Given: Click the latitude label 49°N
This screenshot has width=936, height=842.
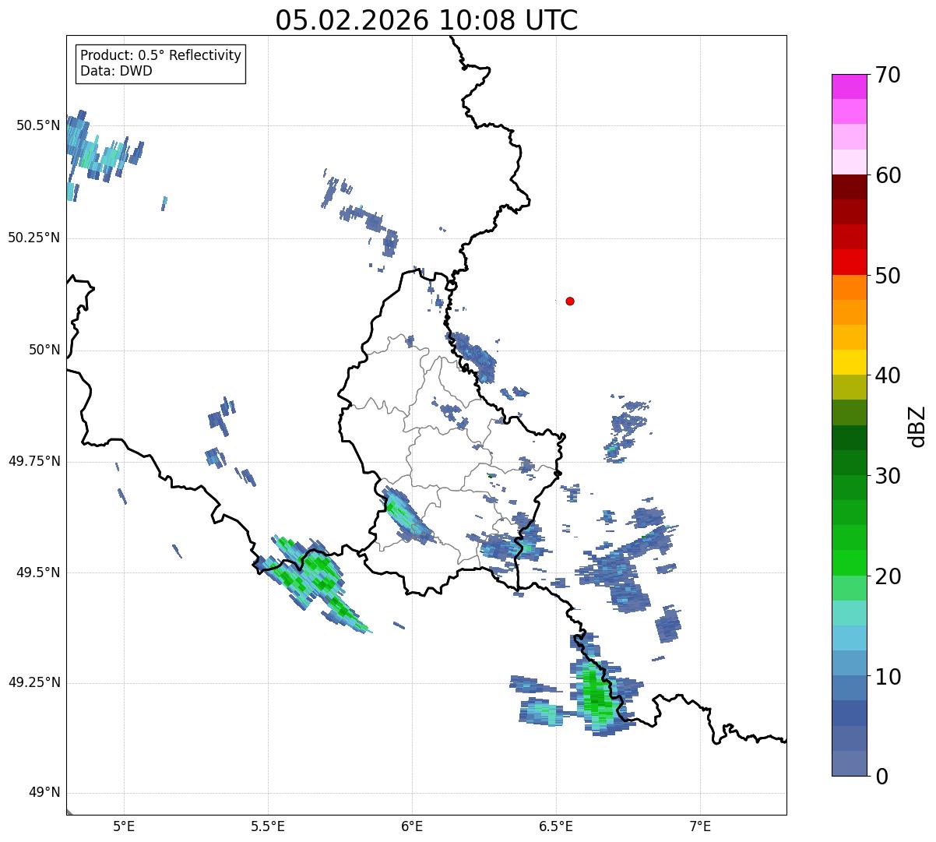Looking at the screenshot, I should (44, 793).
